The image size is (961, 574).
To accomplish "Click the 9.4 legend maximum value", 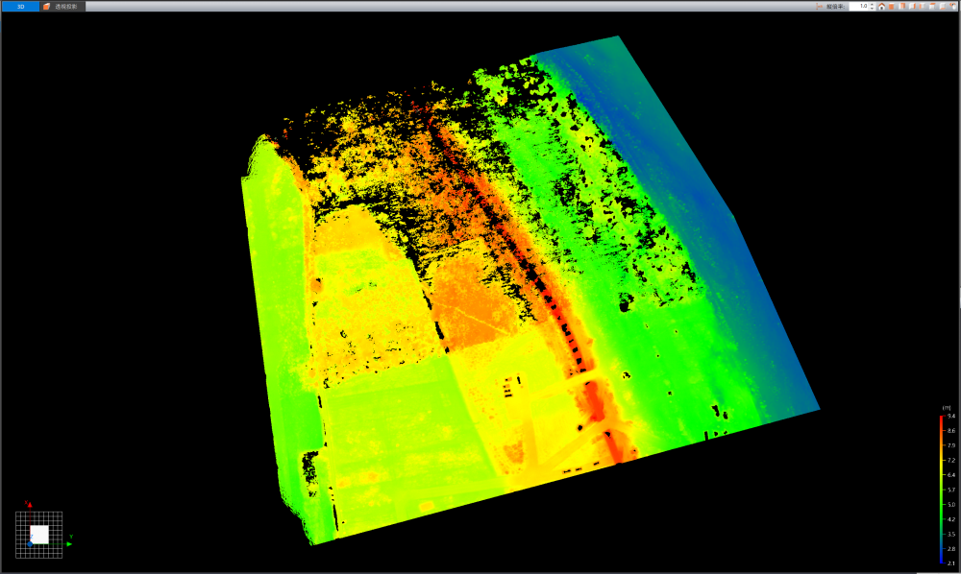I will pos(951,417).
